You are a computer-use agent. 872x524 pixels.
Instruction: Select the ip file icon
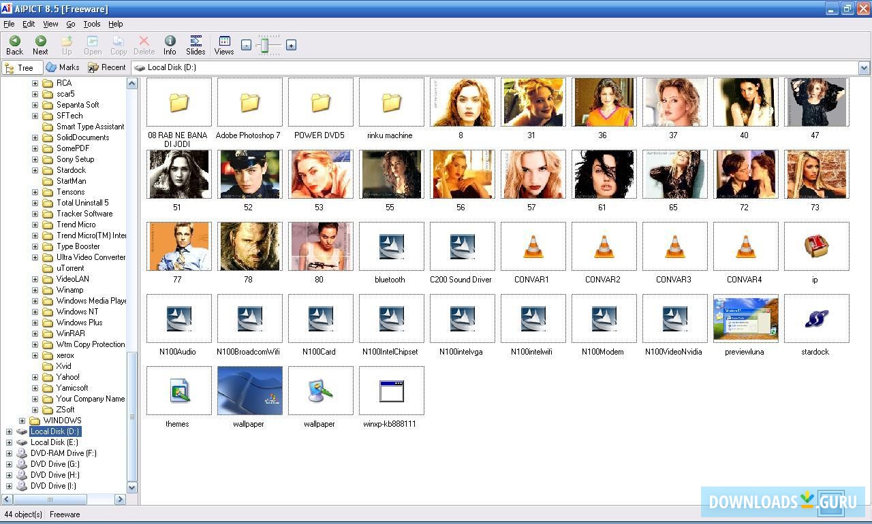(816, 246)
